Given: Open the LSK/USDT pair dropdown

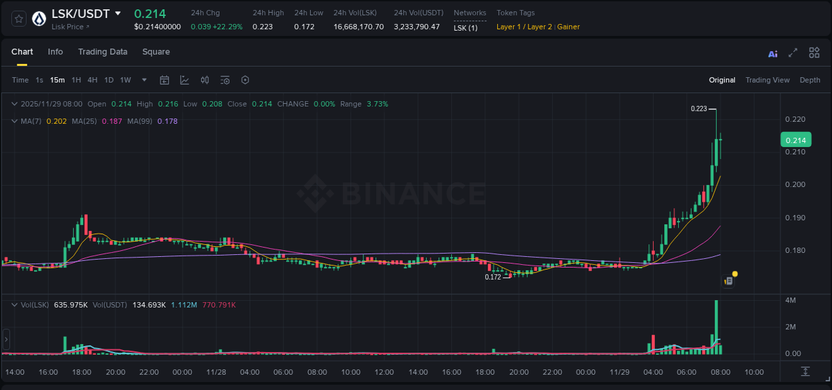Looking at the screenshot, I should 118,13.
